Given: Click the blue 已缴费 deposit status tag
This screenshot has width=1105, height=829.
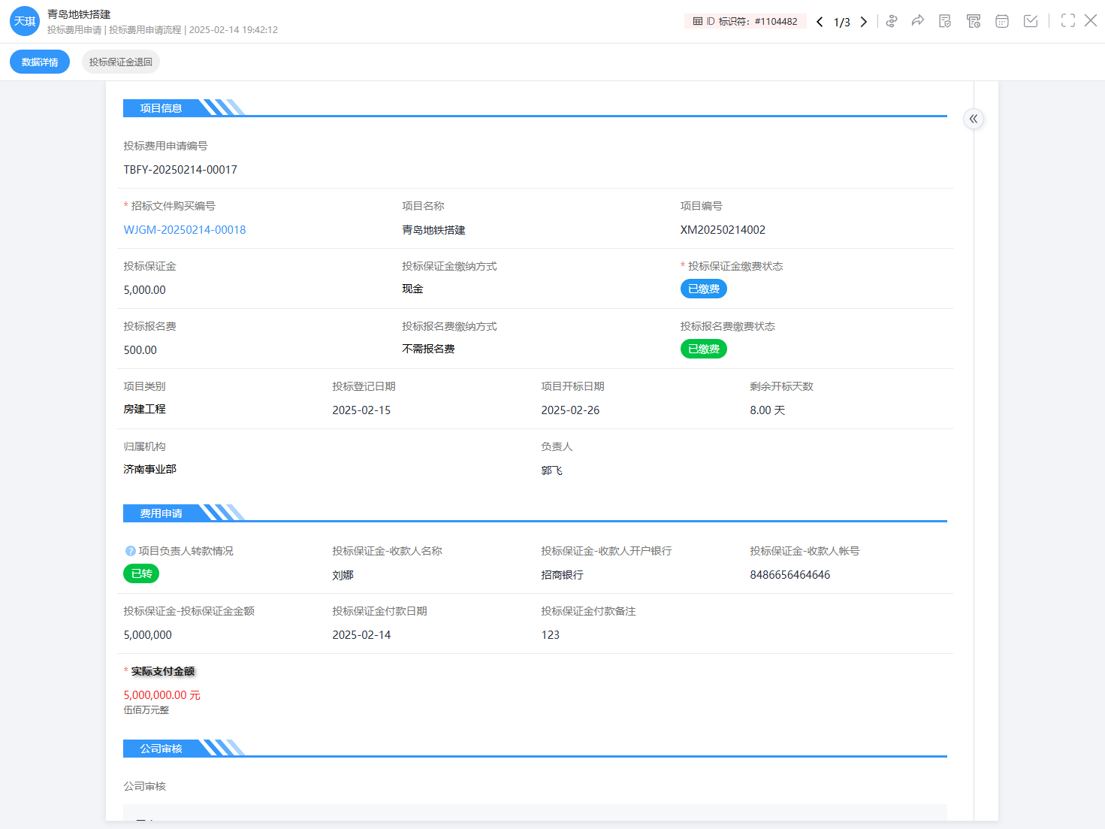Looking at the screenshot, I should click(x=703, y=289).
